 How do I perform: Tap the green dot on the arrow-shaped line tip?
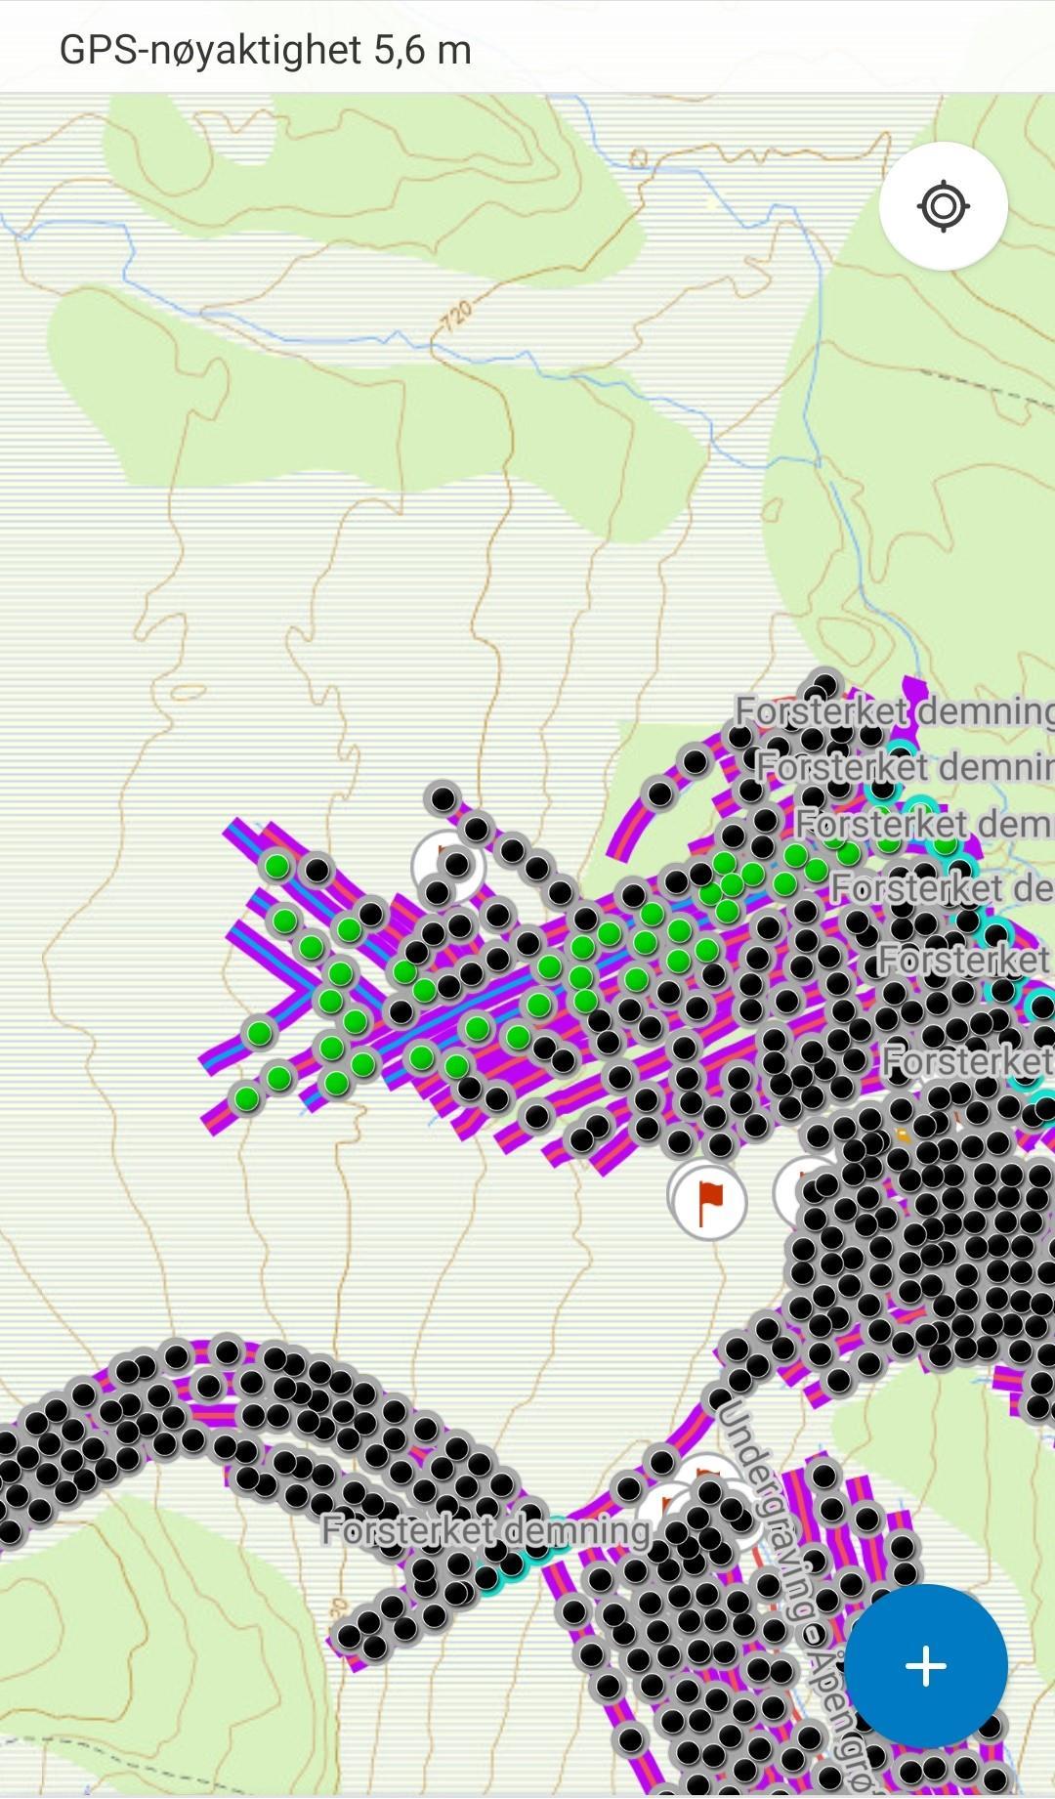tap(259, 1032)
